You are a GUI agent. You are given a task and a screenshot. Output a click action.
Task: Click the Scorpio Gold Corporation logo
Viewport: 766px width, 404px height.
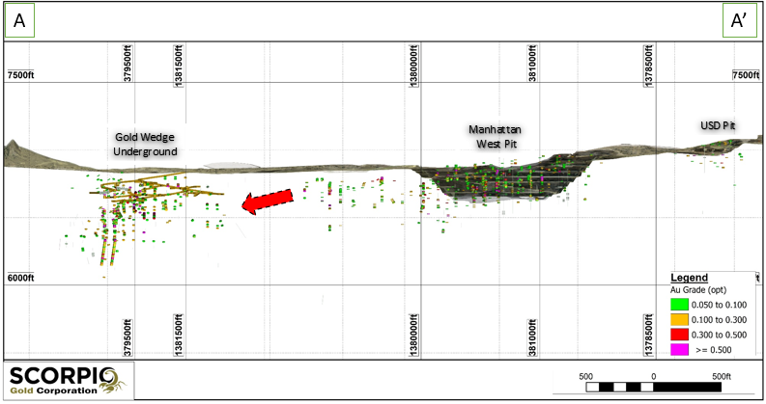(66, 380)
